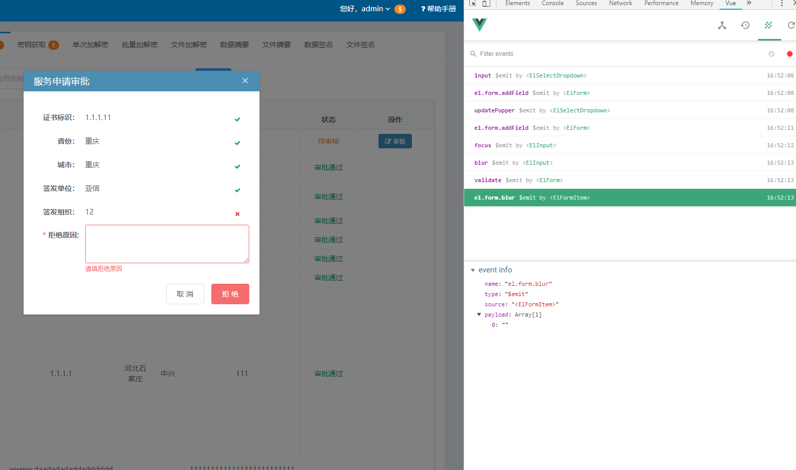Image resolution: width=796 pixels, height=470 pixels.
Task: Show more DevTools tabs with the chevron
Action: point(749,3)
